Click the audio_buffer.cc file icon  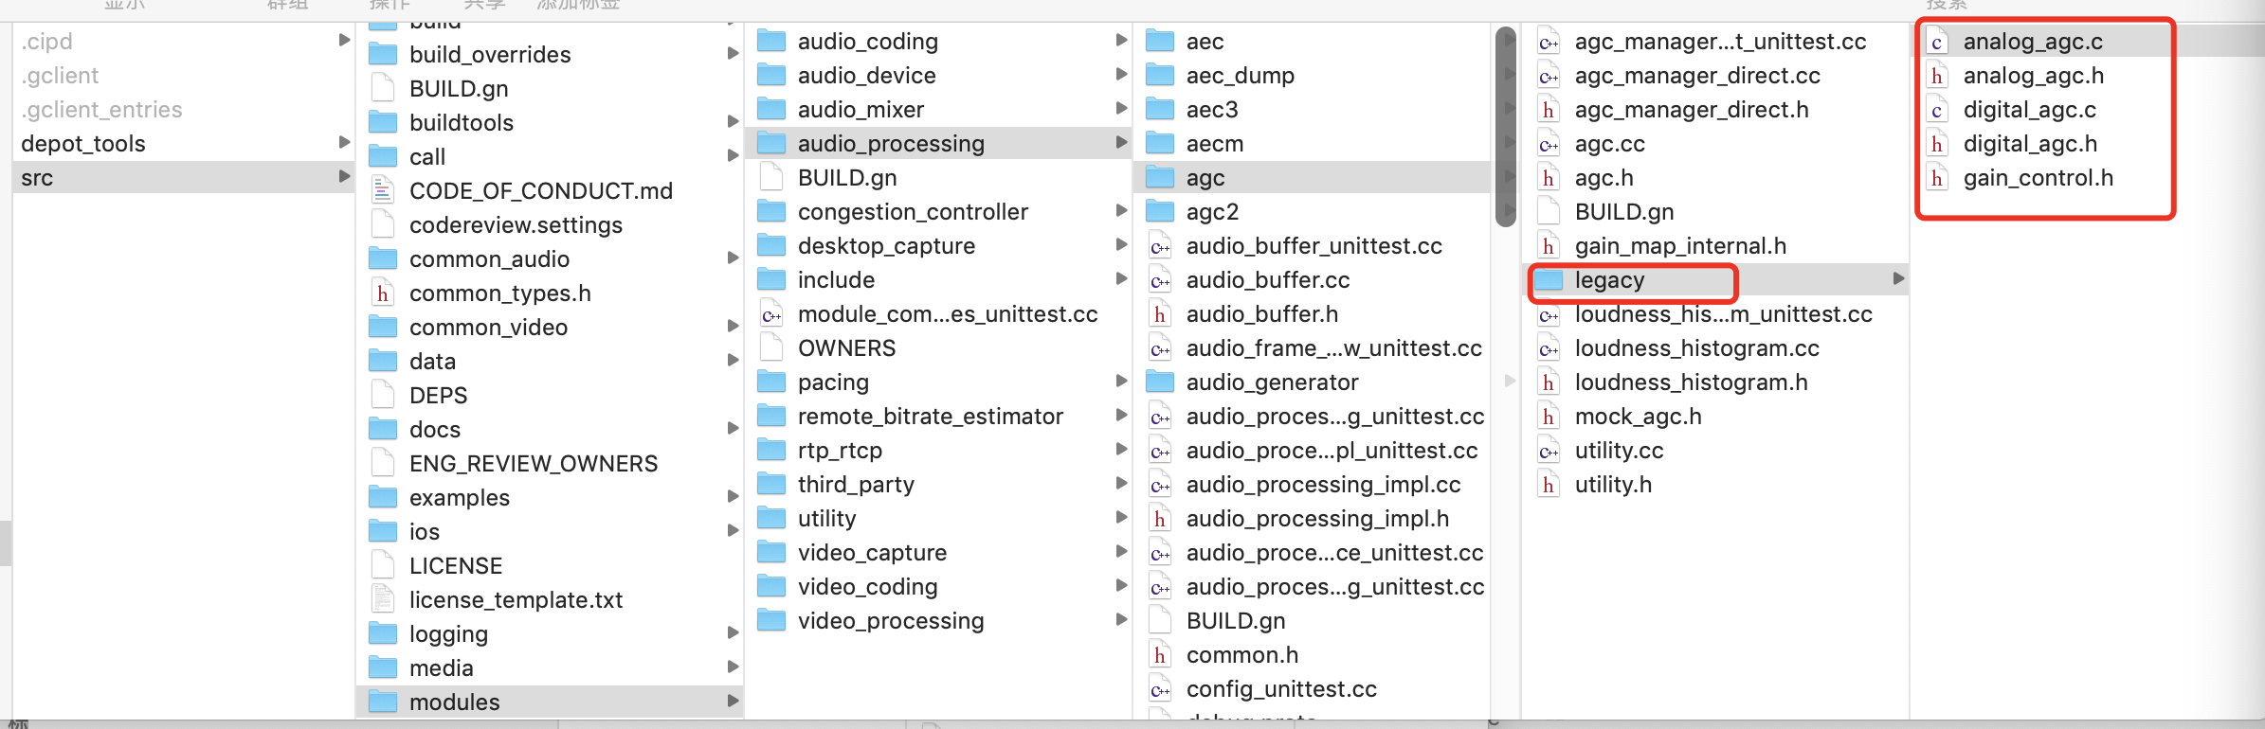(x=1160, y=281)
